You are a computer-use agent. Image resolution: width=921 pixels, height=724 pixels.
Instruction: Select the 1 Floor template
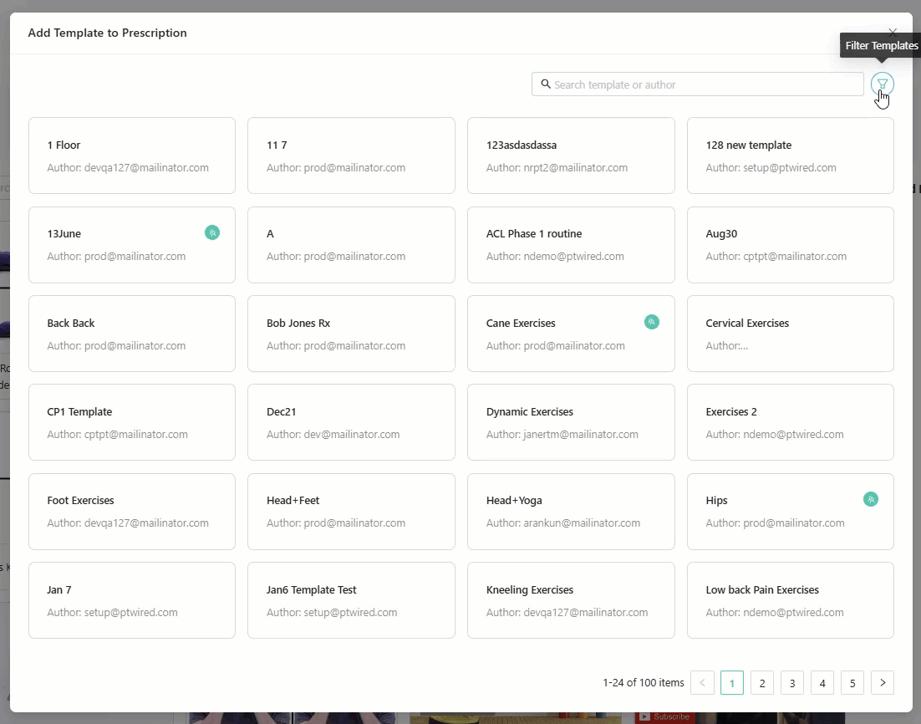tap(131, 156)
